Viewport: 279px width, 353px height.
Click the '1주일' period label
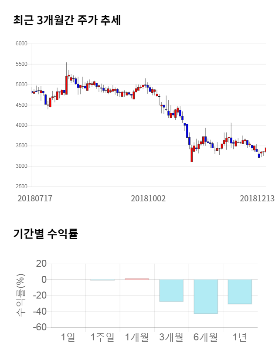[102, 336]
